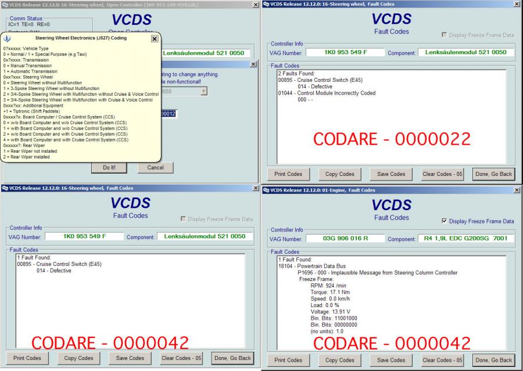Toggle Display Freeze Frame Data in the 2 Faults window
The height and width of the screenshot is (371, 523).
[x=445, y=35]
